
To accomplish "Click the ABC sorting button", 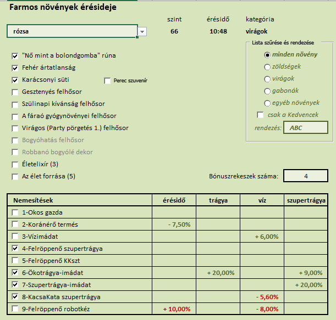I will coord(305,128).
